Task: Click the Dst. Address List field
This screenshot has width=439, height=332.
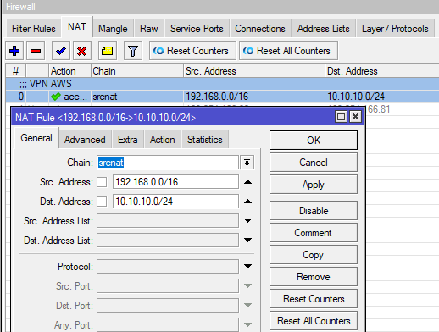Action: point(168,241)
